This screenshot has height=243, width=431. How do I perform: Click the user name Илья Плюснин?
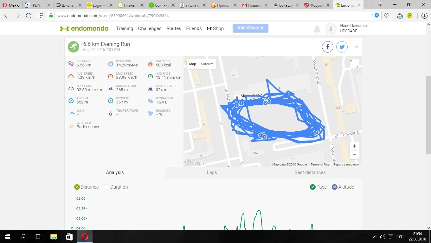353,26
